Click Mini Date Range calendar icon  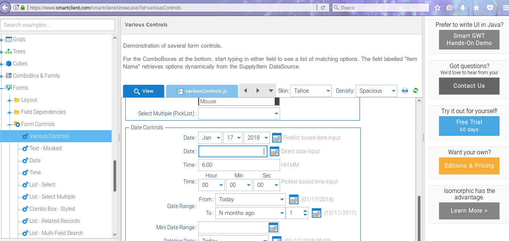[x=273, y=227]
